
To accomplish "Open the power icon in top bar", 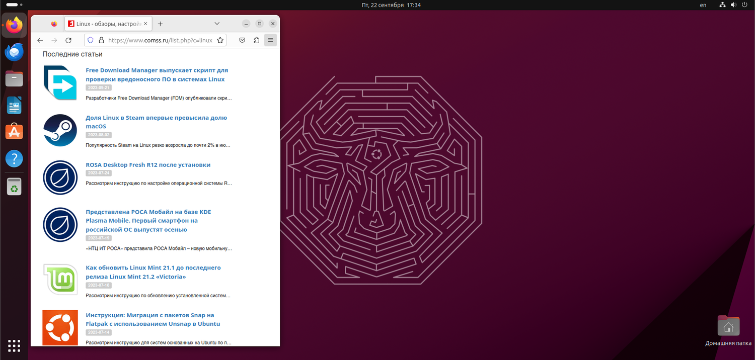I will click(744, 5).
